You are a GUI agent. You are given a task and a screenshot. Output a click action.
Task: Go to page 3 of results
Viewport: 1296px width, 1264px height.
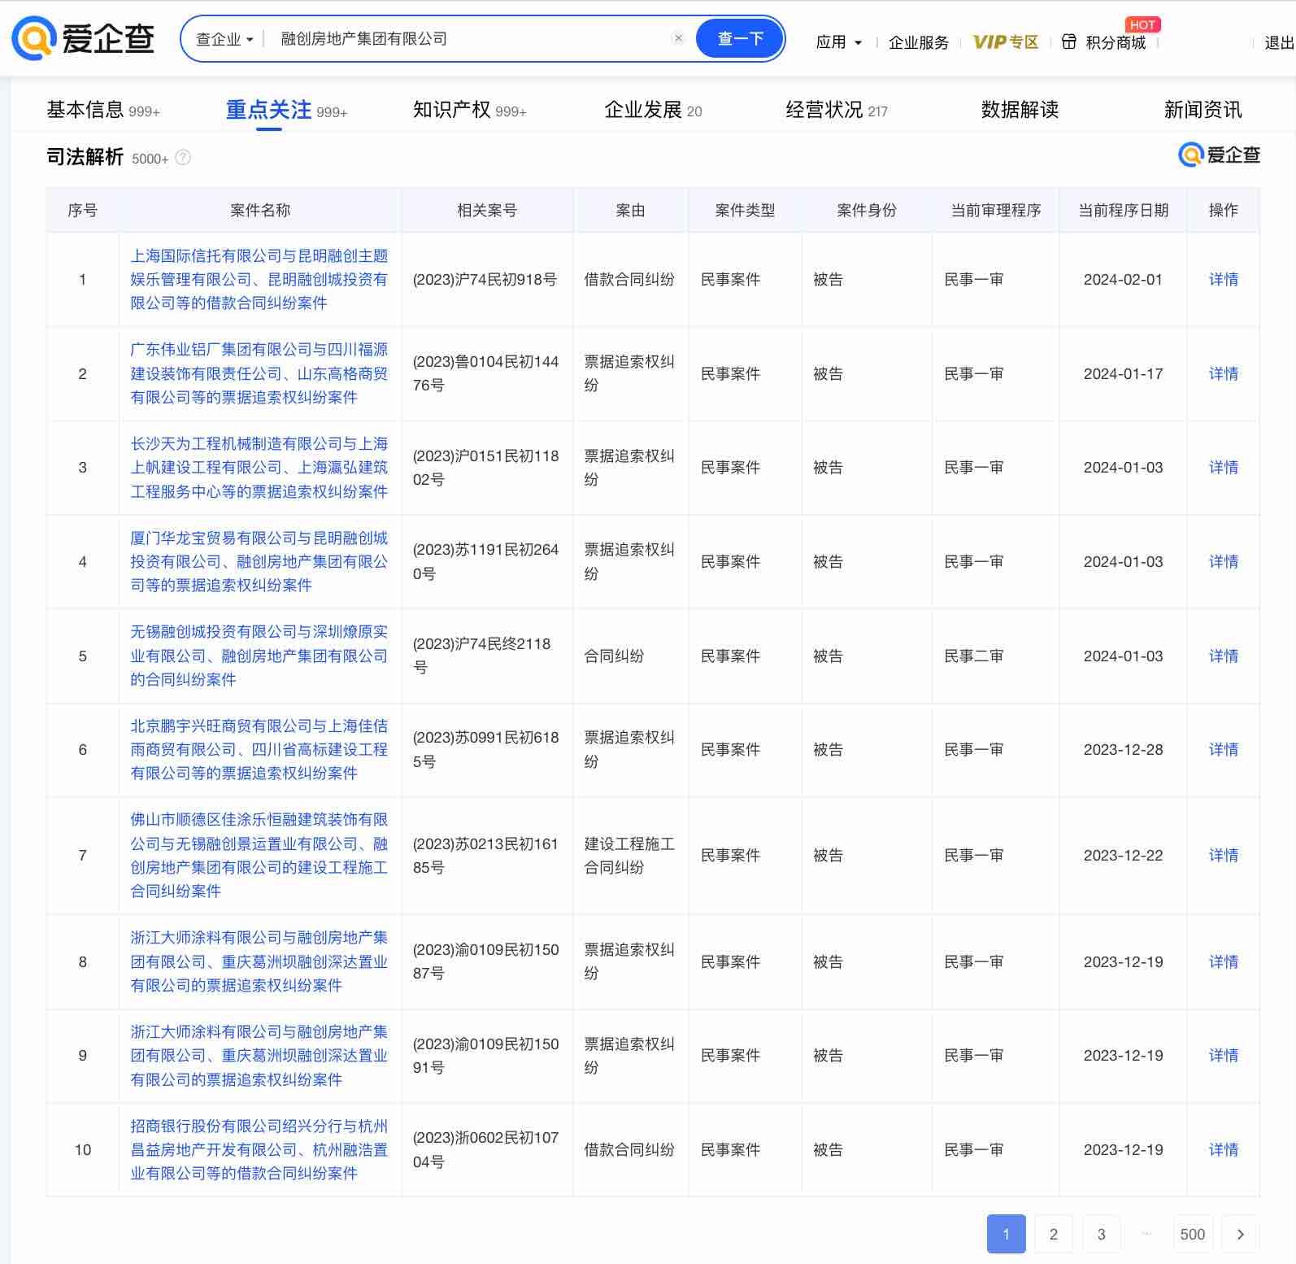pyautogui.click(x=1101, y=1234)
